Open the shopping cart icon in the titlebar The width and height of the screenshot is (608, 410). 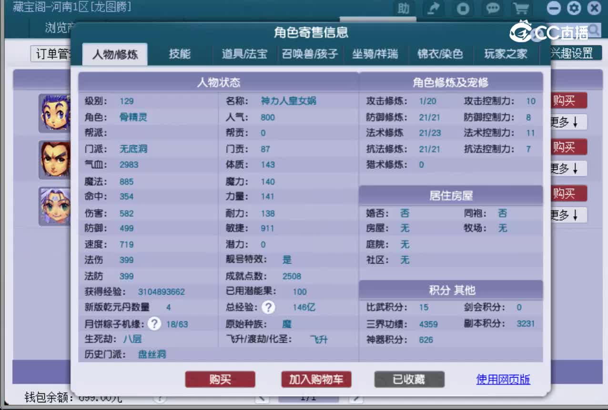pyautogui.click(x=521, y=9)
